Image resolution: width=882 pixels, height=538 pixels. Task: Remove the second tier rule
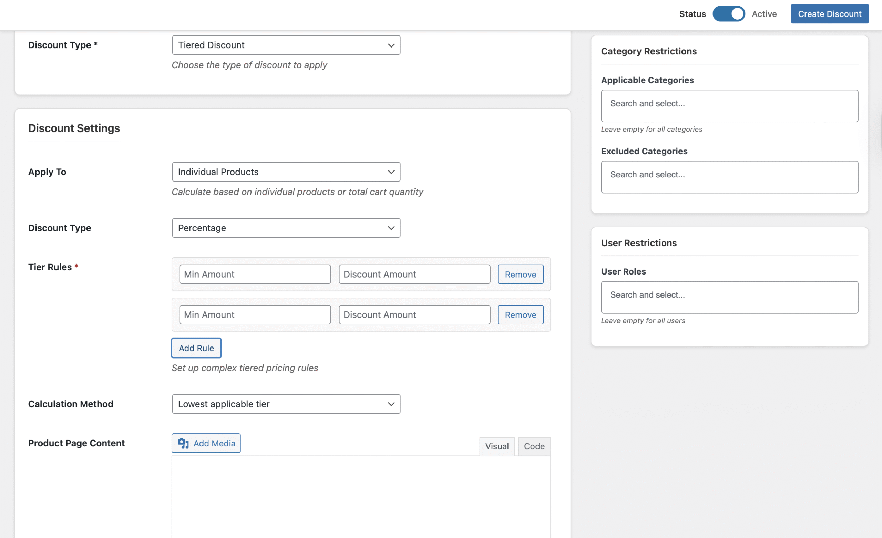point(520,315)
